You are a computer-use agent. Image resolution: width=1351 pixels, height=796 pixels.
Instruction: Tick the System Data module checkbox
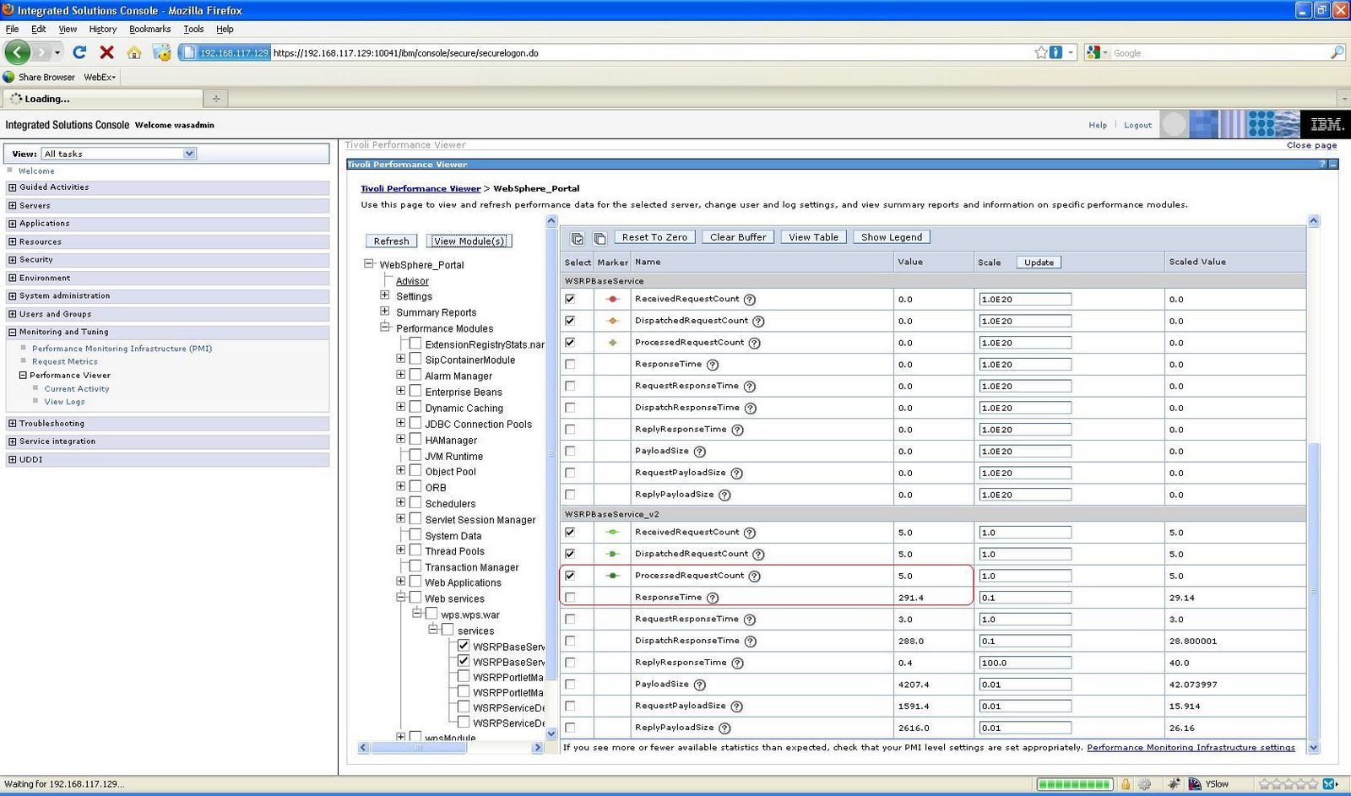(x=415, y=535)
